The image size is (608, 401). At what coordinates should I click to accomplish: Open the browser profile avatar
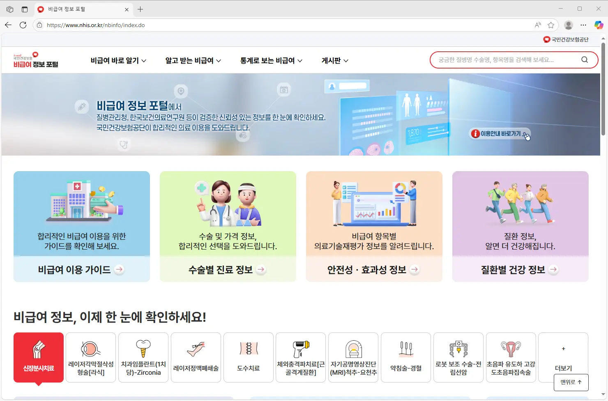[569, 25]
